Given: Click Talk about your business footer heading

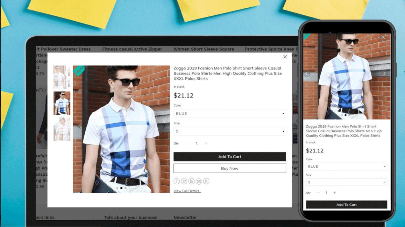Looking at the screenshot, I should point(131,218).
